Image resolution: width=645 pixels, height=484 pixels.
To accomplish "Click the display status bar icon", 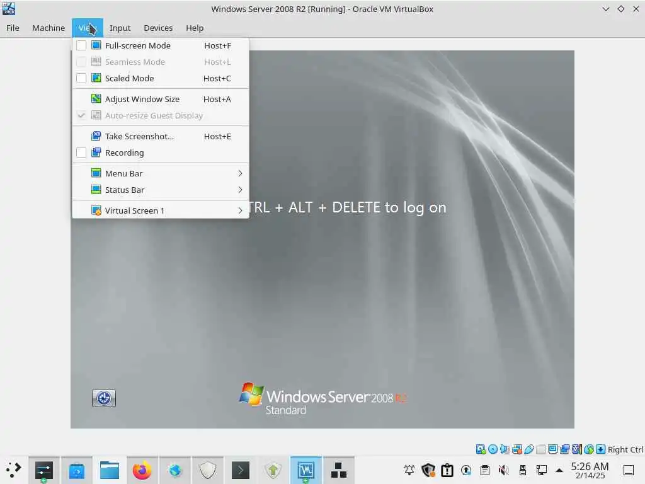I will click(553, 449).
